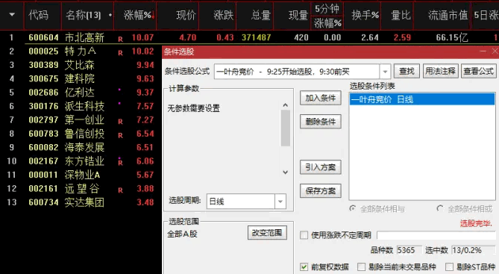The image size is (499, 274).
Task: Select 全部条件相或 radio button
Action: coord(440,208)
